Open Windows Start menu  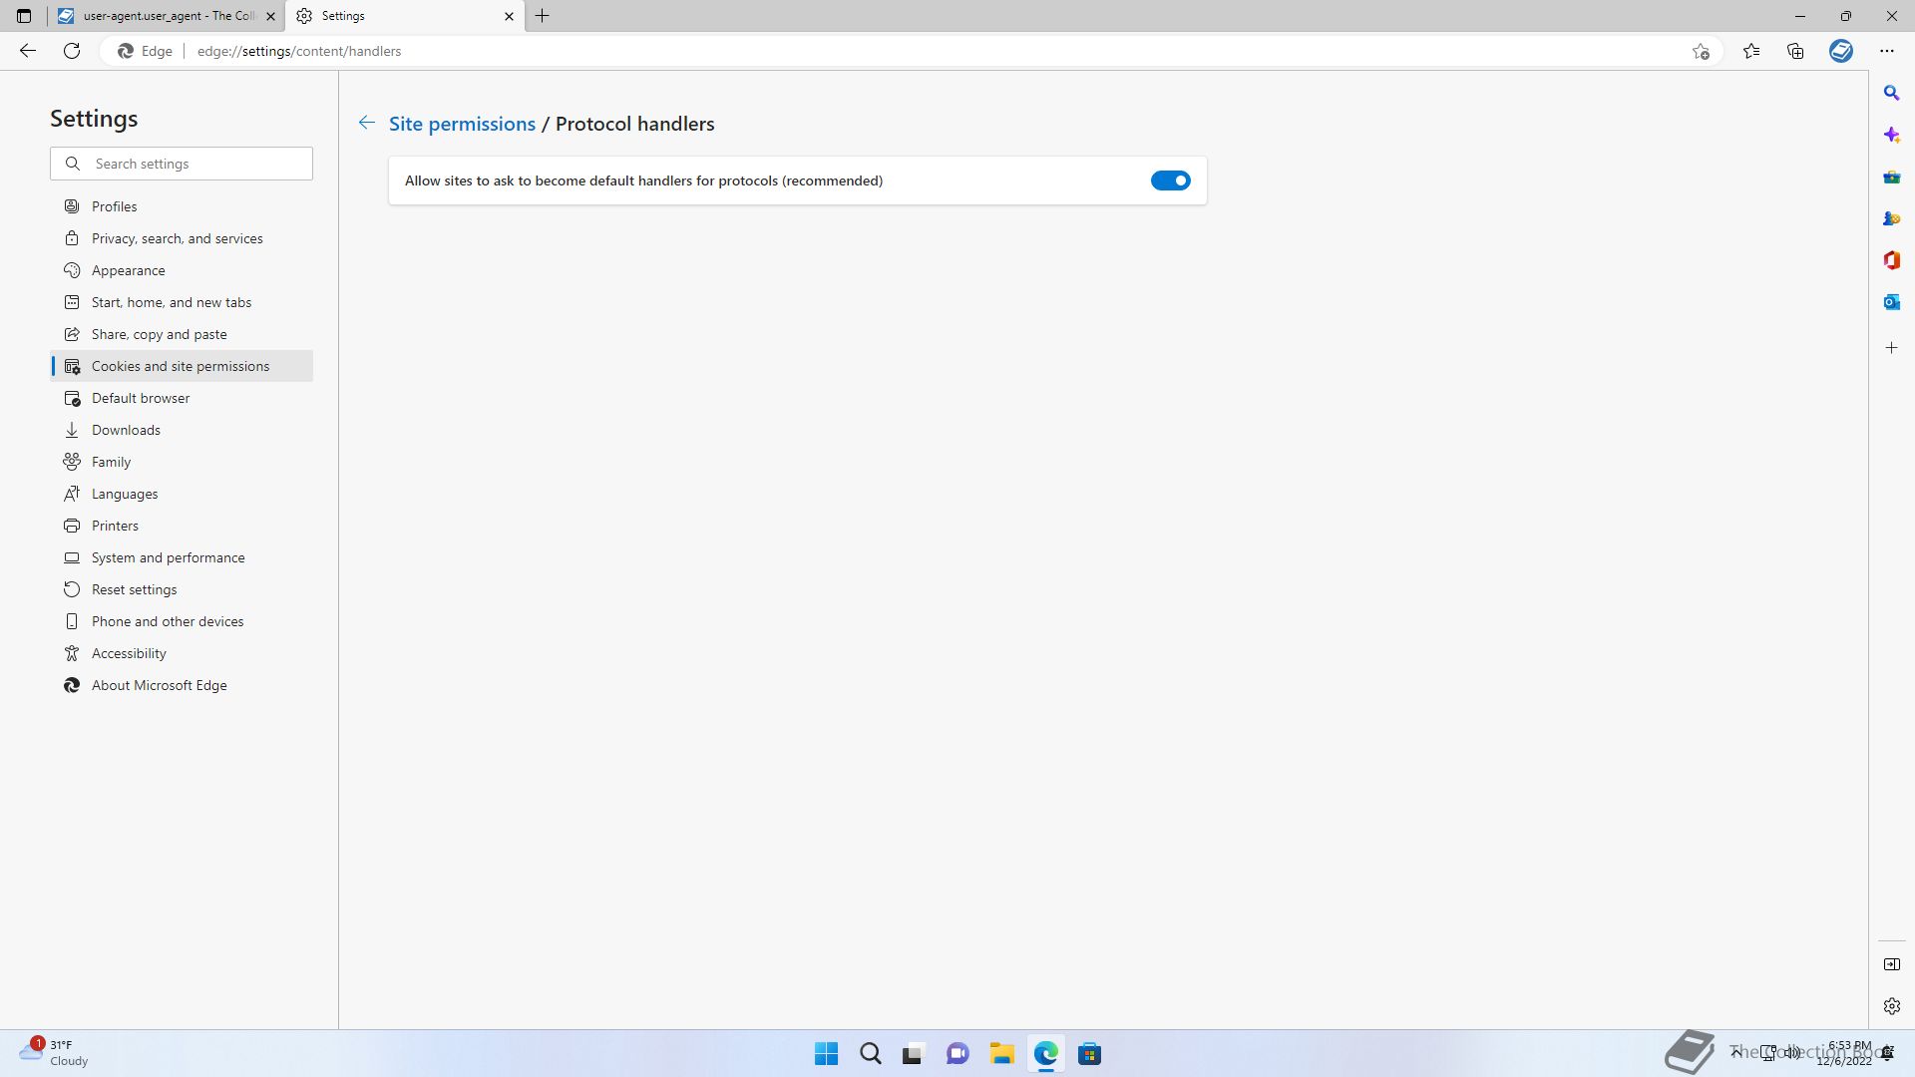pos(826,1054)
